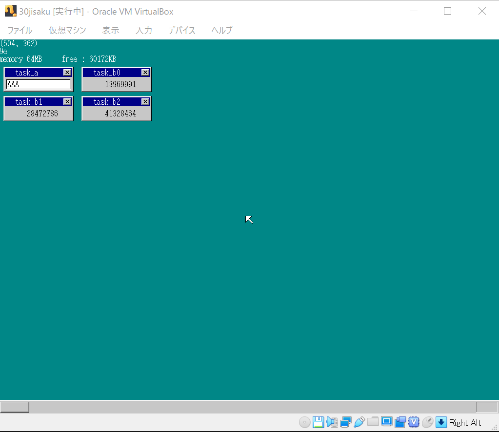Click the guest OS left taskbar button
The image size is (499, 432).
(15, 407)
